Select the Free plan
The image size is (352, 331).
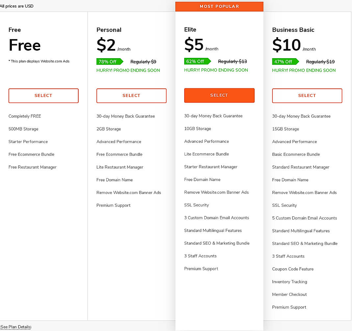point(43,96)
